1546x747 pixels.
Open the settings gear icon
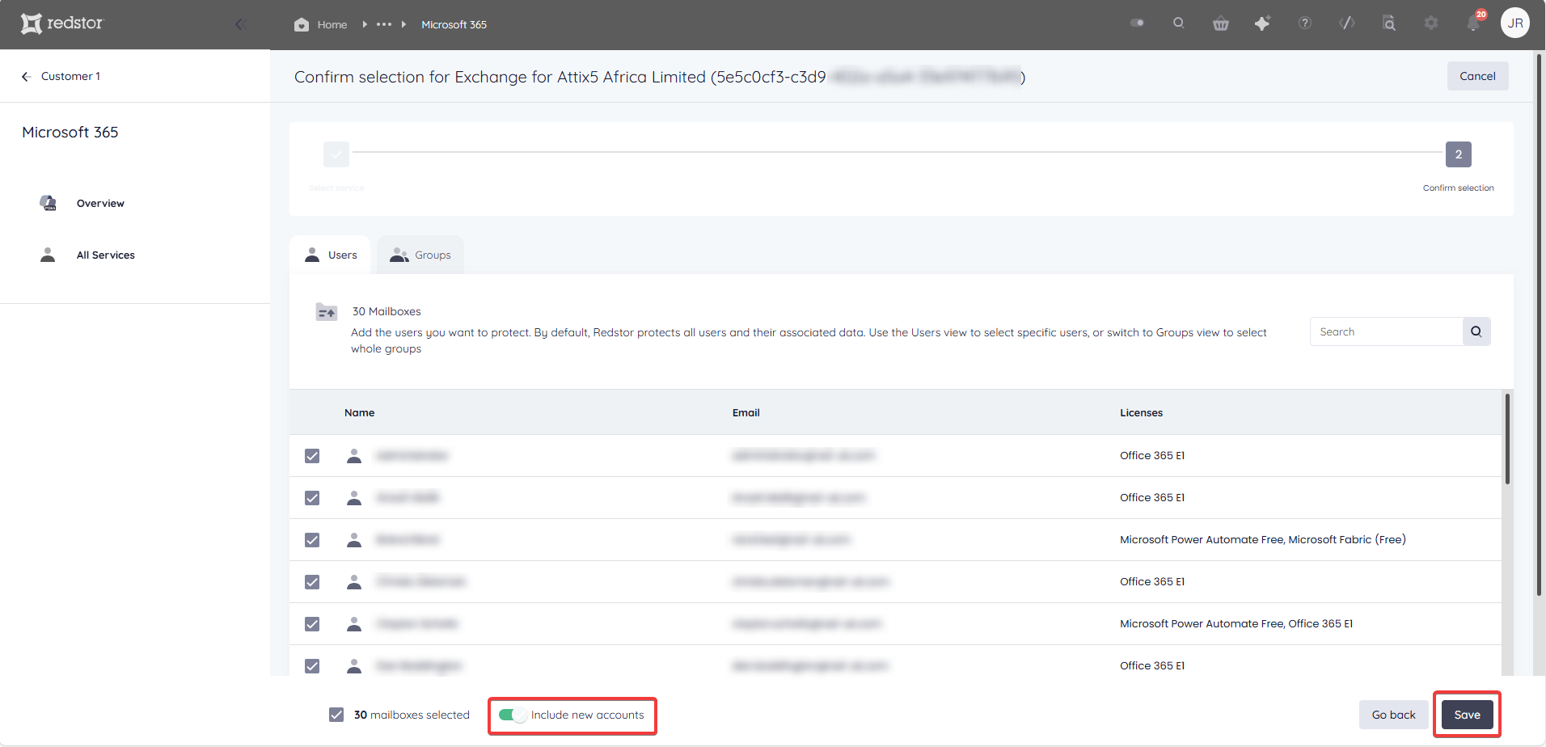1431,23
